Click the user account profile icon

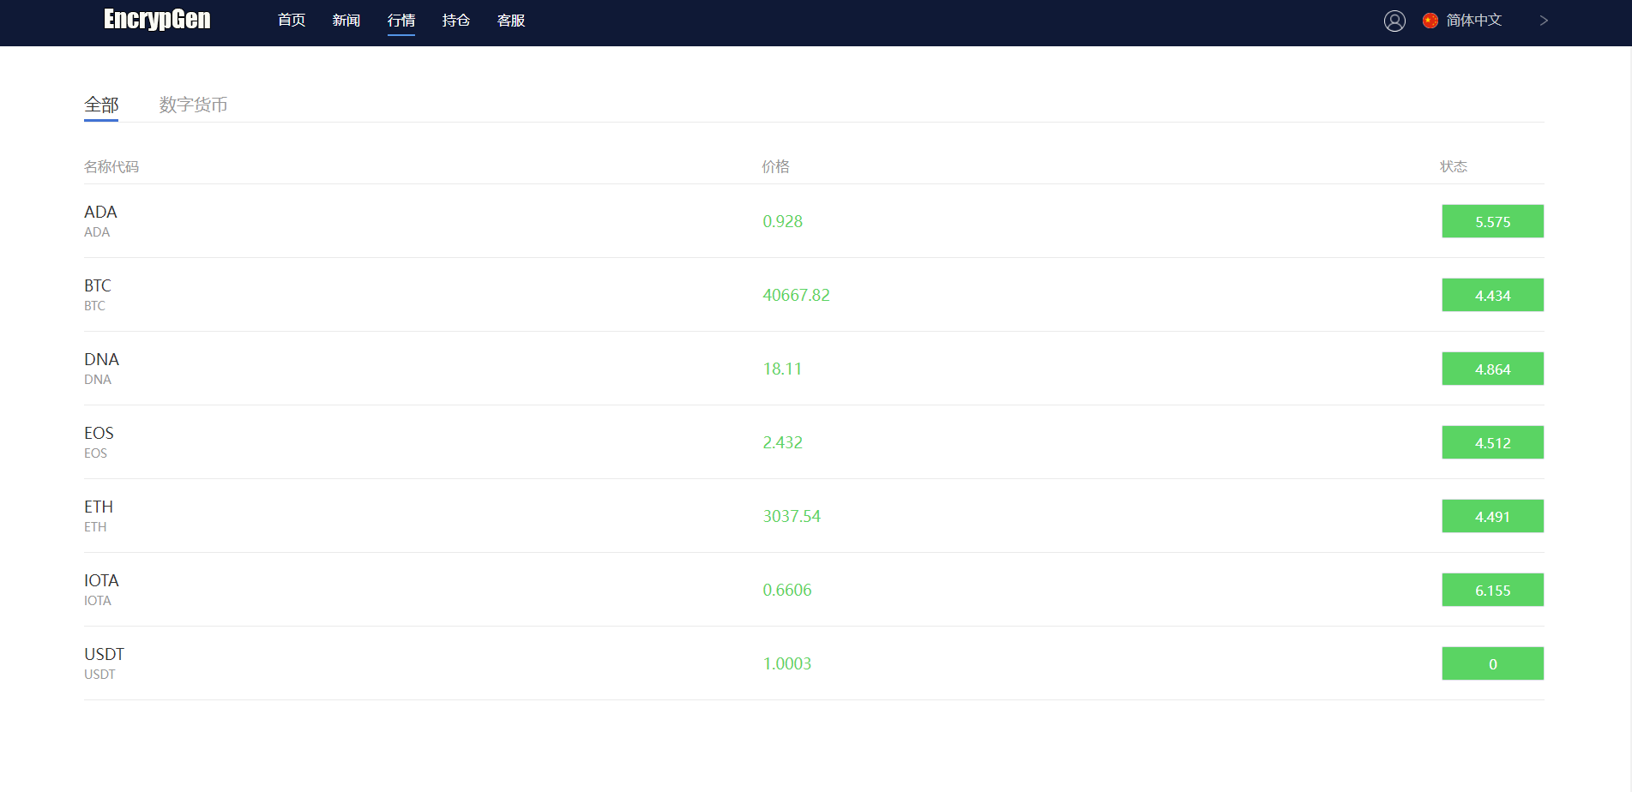click(x=1394, y=21)
